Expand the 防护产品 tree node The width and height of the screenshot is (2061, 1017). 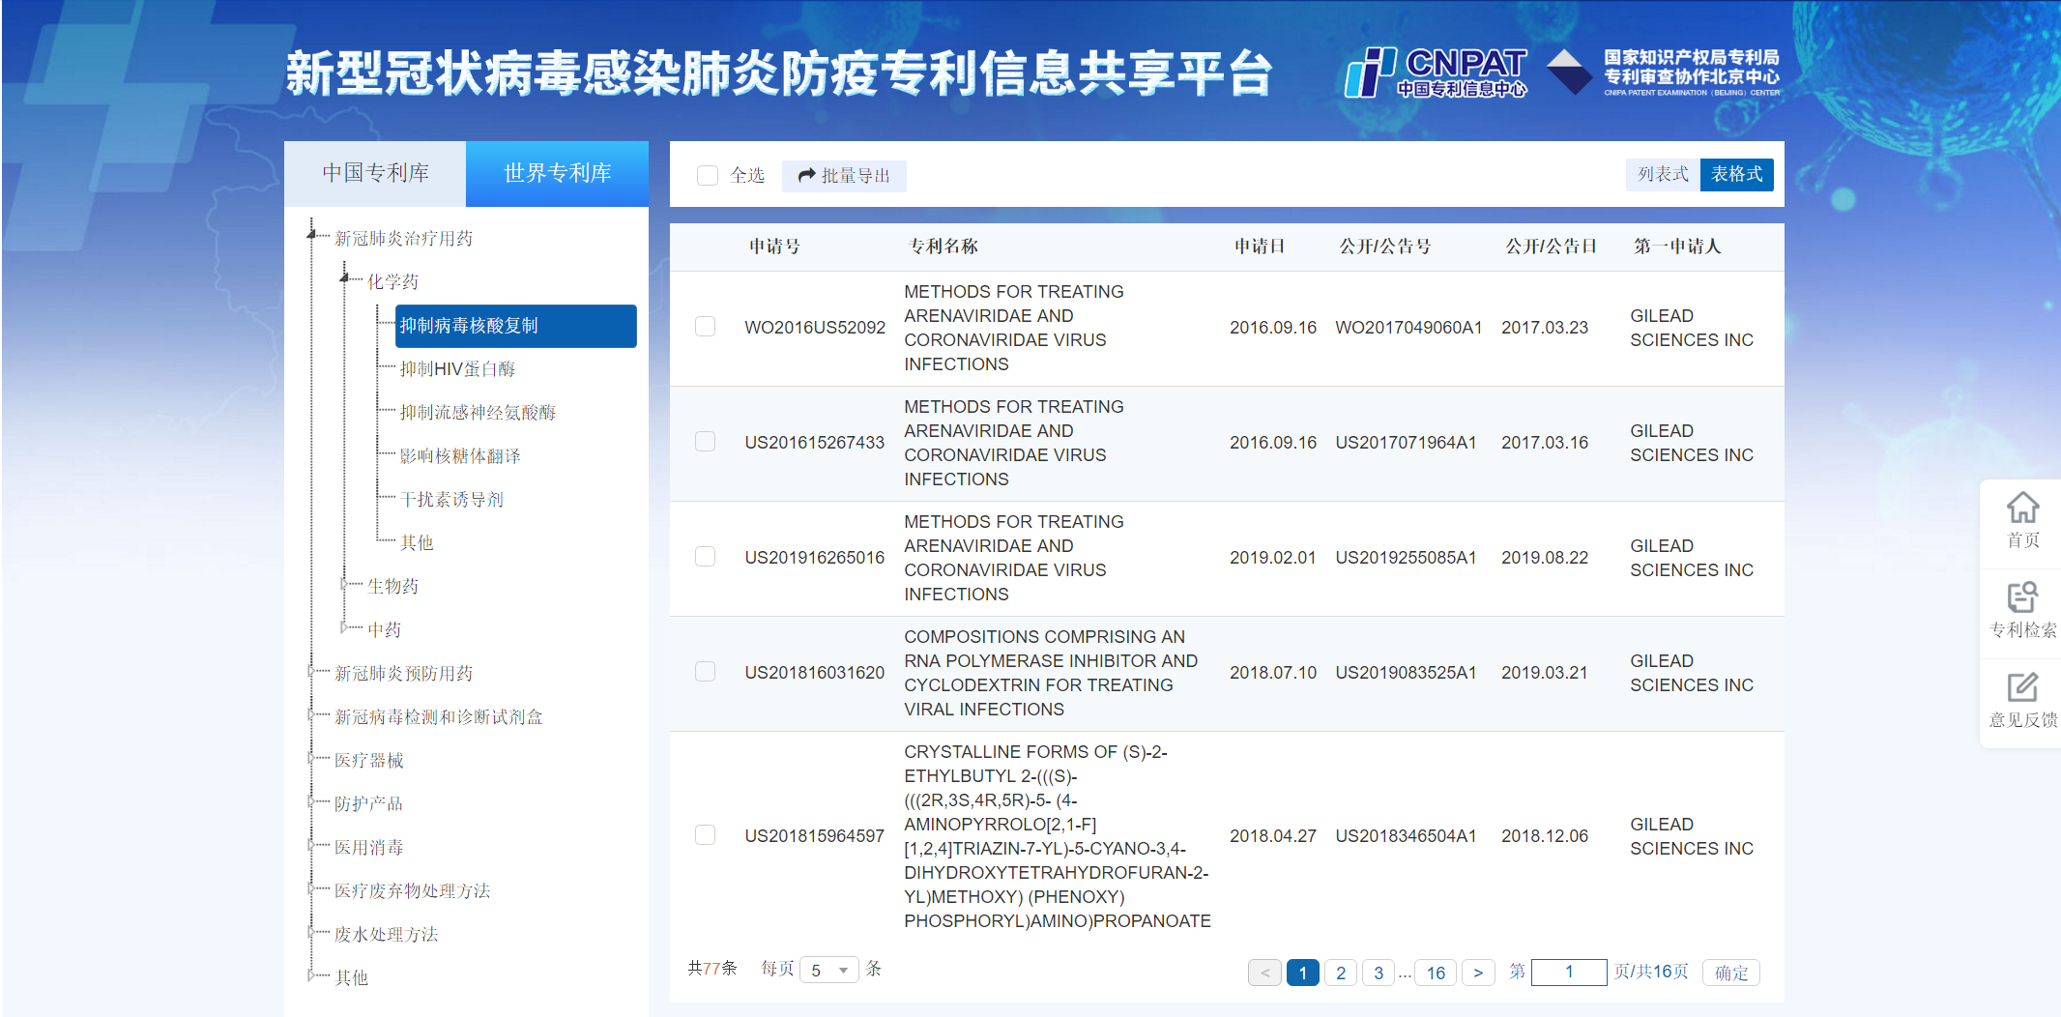pos(311,801)
